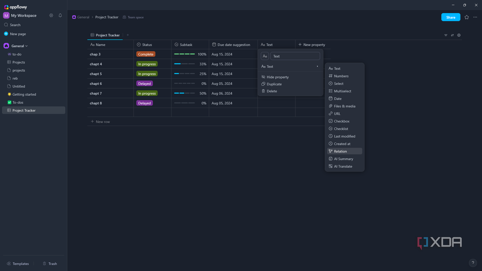Screen dimensions: 482x271
Task: Open the database sort icon
Action: [x=452, y=35]
